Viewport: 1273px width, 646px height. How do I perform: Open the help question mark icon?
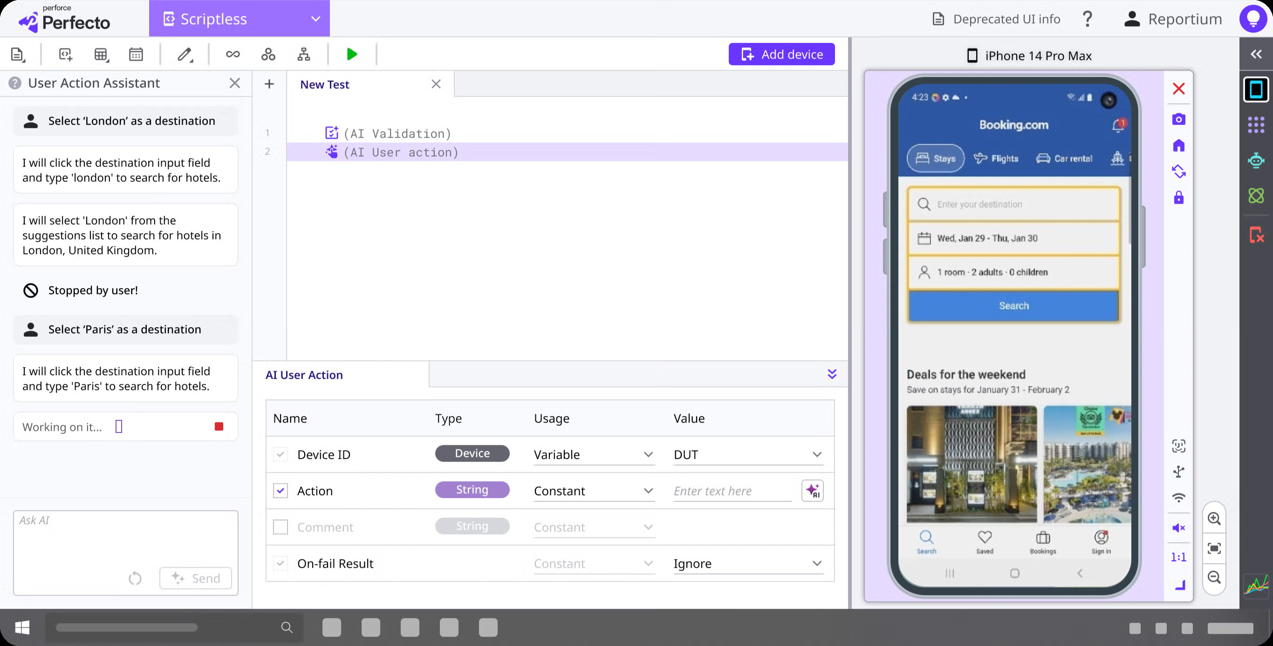(x=1087, y=19)
